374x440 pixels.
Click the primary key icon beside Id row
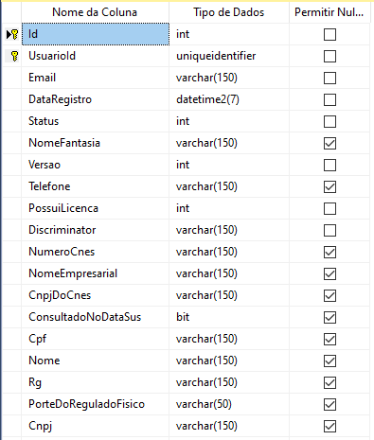(x=14, y=34)
